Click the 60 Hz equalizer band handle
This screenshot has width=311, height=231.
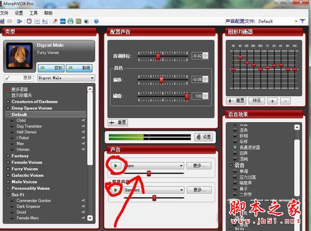240,57
